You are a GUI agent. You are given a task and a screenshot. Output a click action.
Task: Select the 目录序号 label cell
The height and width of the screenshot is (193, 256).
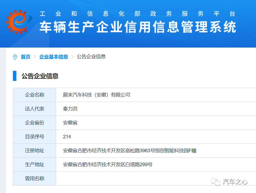click(x=34, y=137)
